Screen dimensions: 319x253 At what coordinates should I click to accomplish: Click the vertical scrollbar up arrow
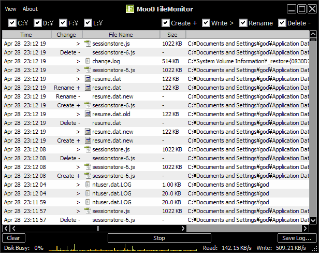point(313,34)
